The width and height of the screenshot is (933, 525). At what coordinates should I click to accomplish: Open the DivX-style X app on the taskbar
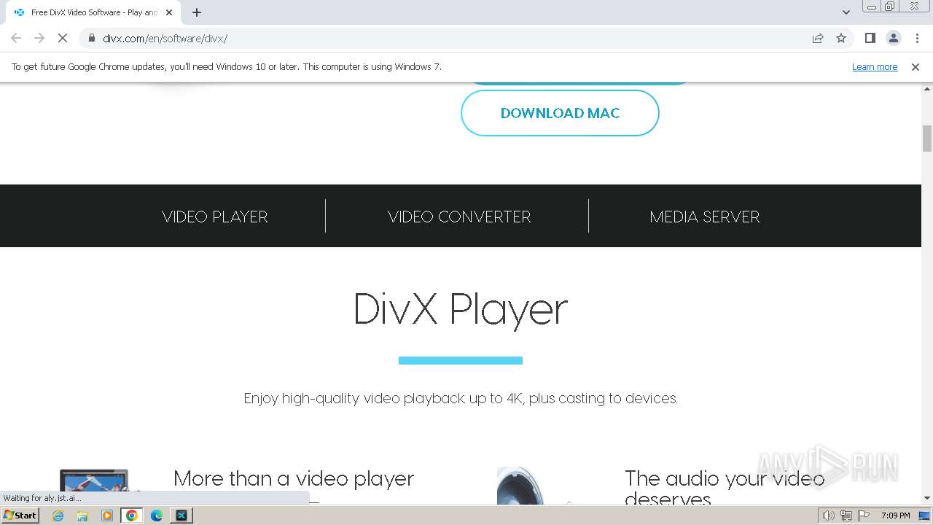coord(181,516)
